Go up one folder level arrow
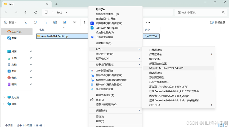The width and height of the screenshot is (229, 127). 26,12
